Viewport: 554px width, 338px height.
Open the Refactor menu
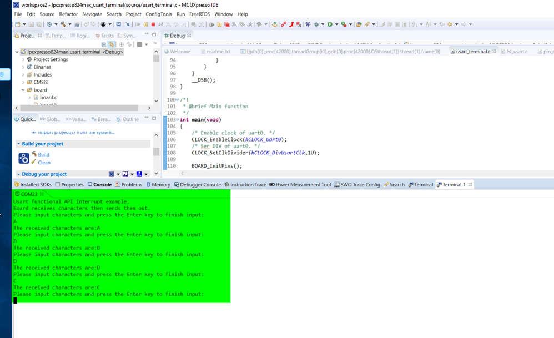tap(68, 14)
